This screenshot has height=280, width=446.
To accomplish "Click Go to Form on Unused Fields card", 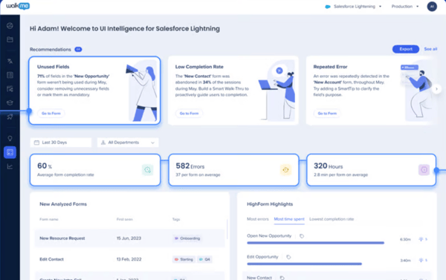I will point(51,114).
